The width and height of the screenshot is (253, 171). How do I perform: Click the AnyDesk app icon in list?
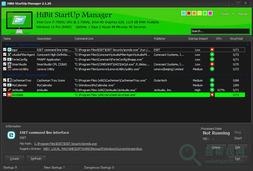(x=9, y=95)
